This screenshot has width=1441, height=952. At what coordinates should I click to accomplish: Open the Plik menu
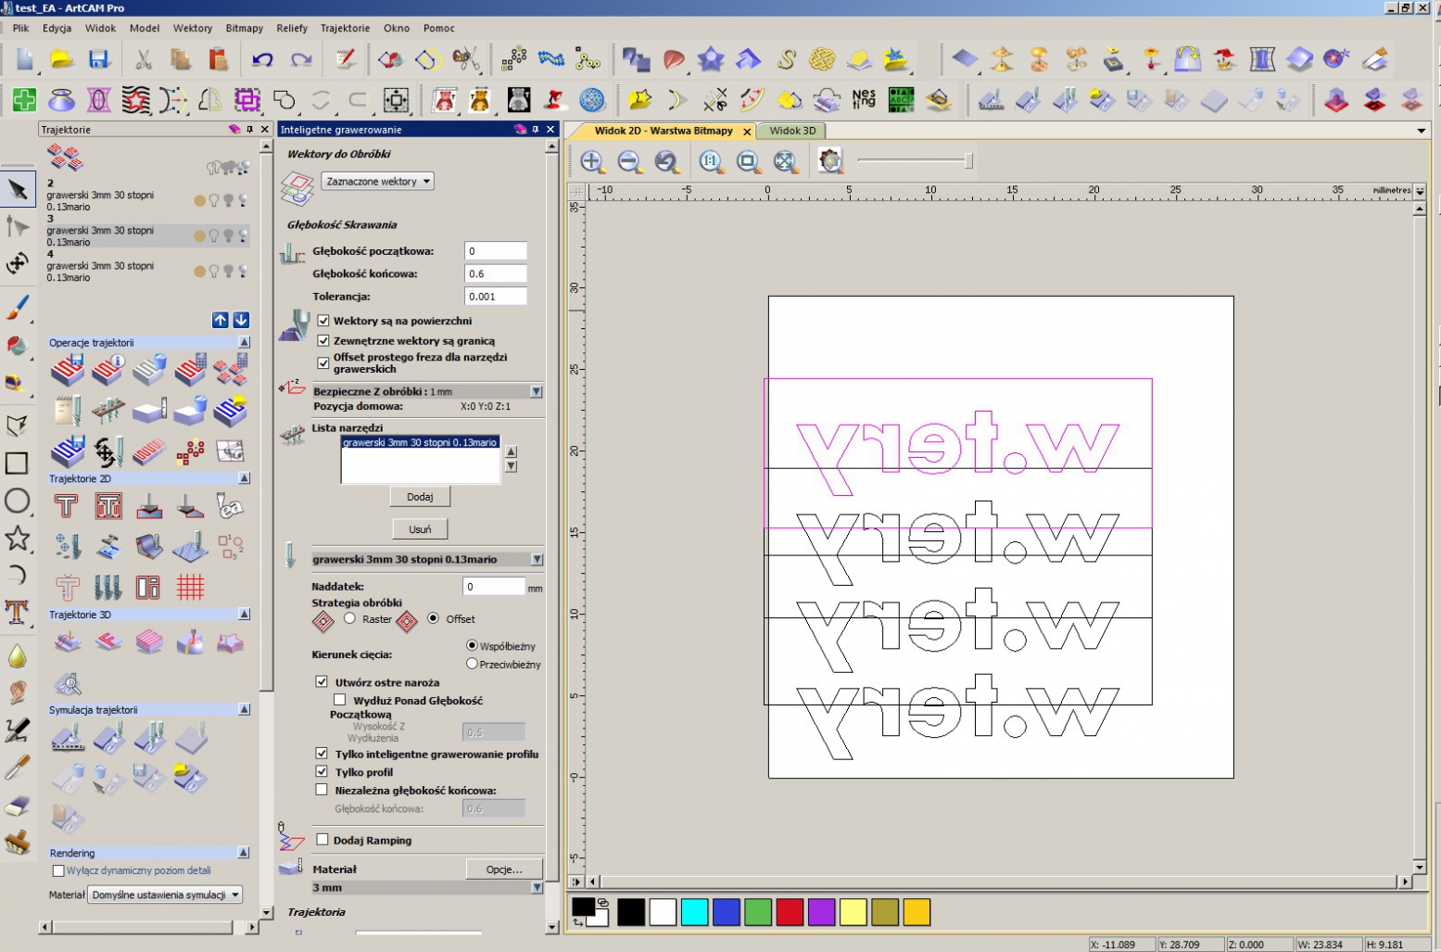click(x=20, y=28)
